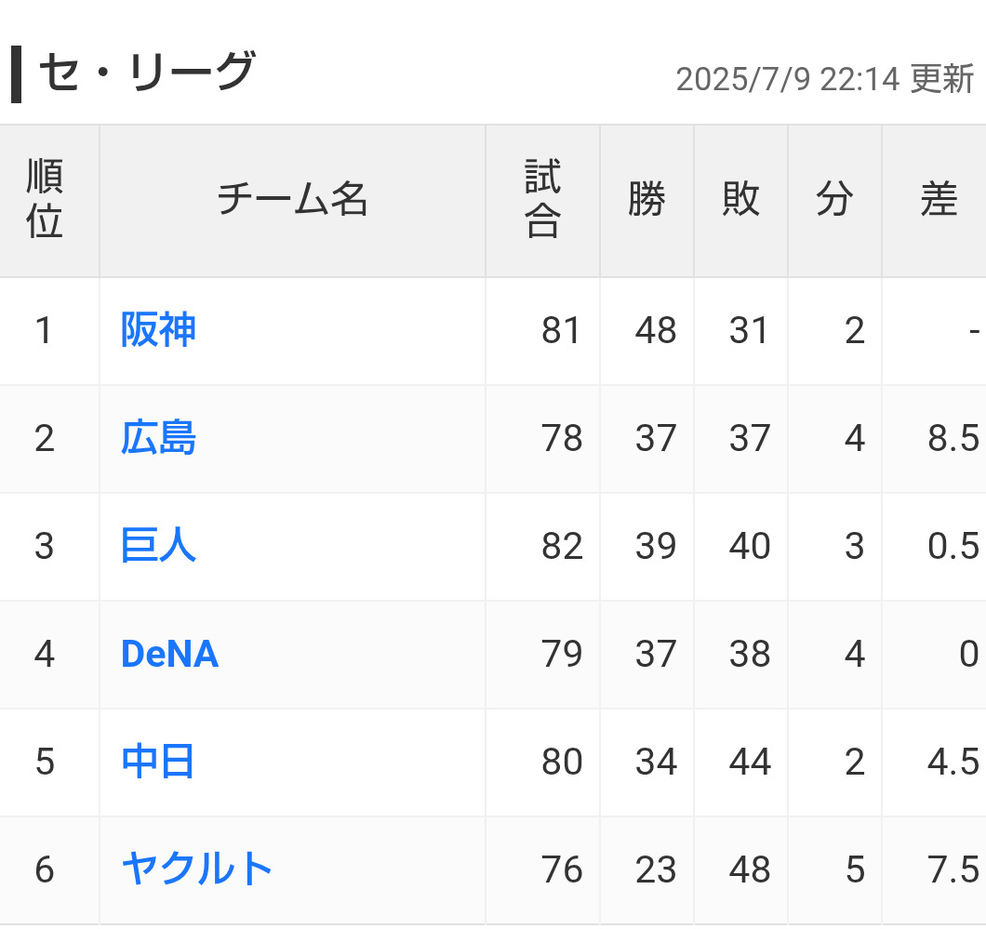Click the 2025/7/9 22:14 更新 timestamp

click(x=824, y=80)
